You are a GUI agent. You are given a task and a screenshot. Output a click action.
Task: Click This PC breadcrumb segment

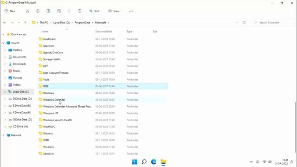pyautogui.click(x=44, y=23)
